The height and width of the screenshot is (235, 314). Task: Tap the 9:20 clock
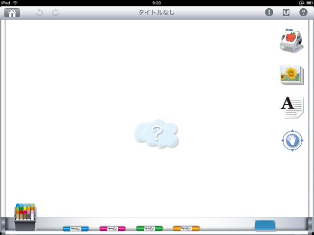click(157, 3)
